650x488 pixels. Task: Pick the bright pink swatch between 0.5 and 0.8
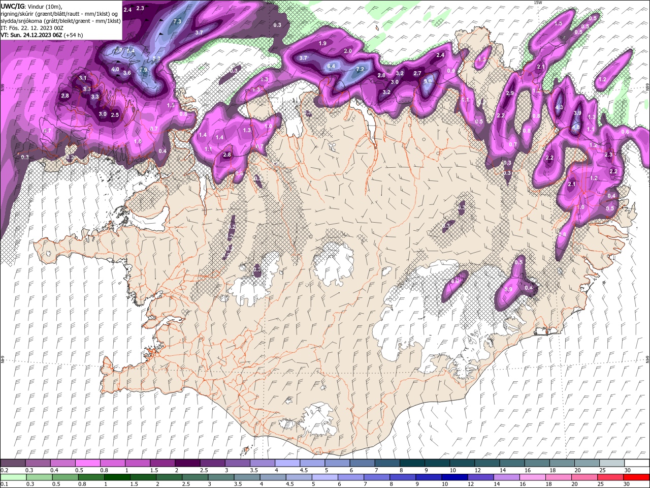click(x=87, y=463)
